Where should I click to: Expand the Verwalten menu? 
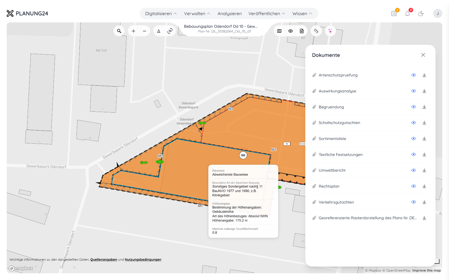[197, 13]
